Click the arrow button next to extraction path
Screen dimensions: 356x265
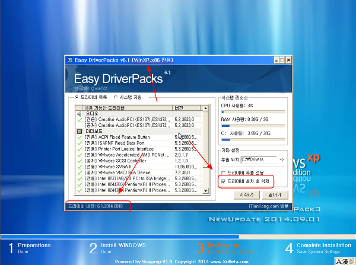(282, 159)
